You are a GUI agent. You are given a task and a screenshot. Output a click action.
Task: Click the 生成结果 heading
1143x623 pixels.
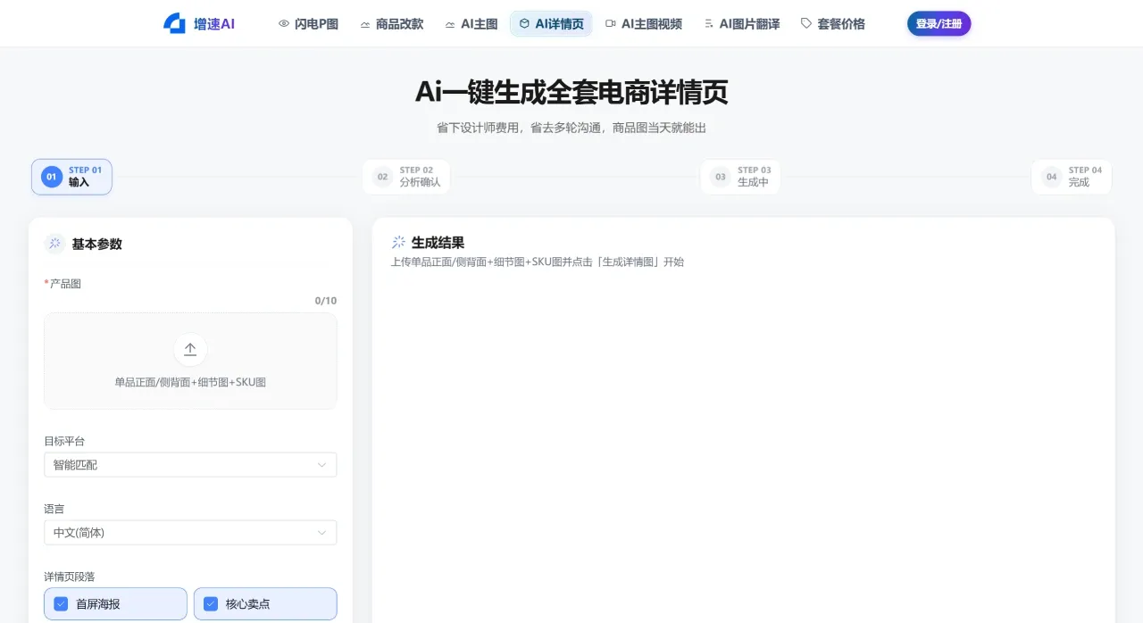tap(438, 242)
